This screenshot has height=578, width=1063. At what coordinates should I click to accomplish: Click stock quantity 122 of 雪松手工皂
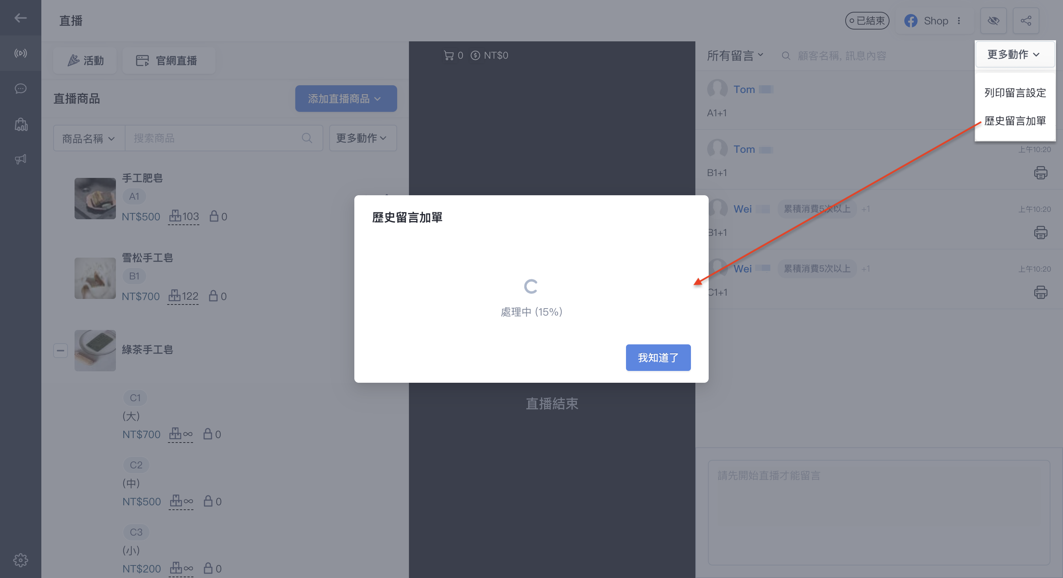(183, 296)
